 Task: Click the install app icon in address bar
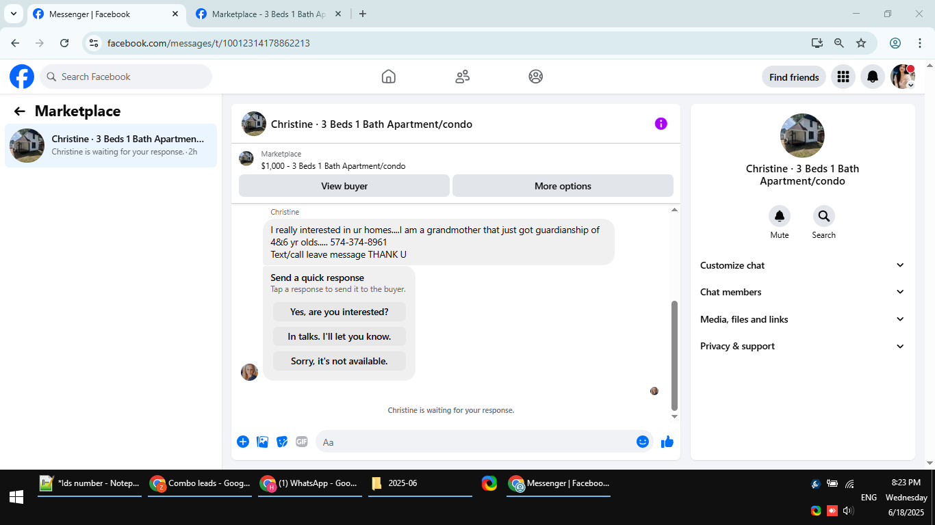(x=817, y=43)
